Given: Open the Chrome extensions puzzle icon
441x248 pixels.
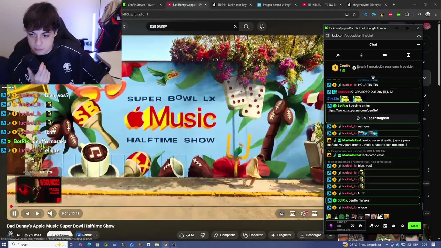Looking at the screenshot, I should (x=407, y=14).
